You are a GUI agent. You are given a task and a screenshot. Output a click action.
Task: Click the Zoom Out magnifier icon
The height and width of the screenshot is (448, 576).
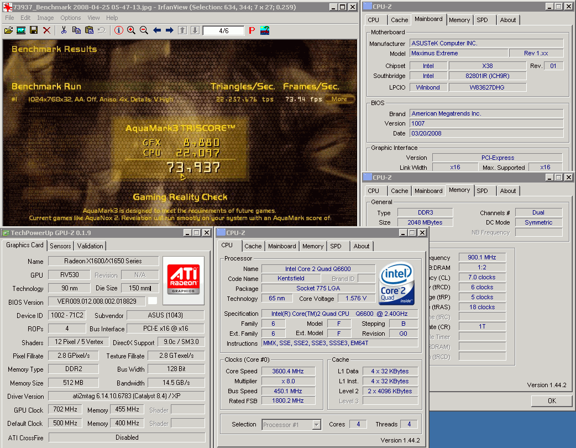[x=144, y=30]
